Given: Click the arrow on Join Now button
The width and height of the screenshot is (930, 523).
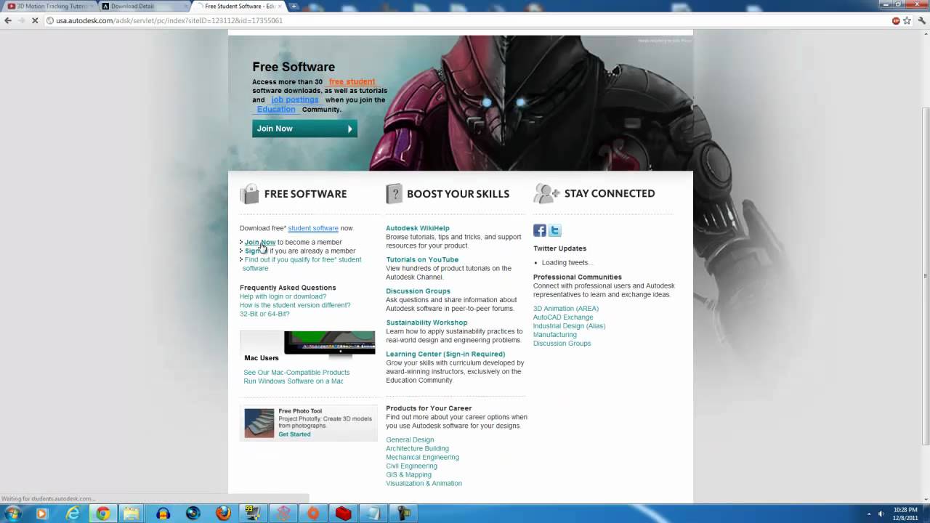Looking at the screenshot, I should pos(349,129).
